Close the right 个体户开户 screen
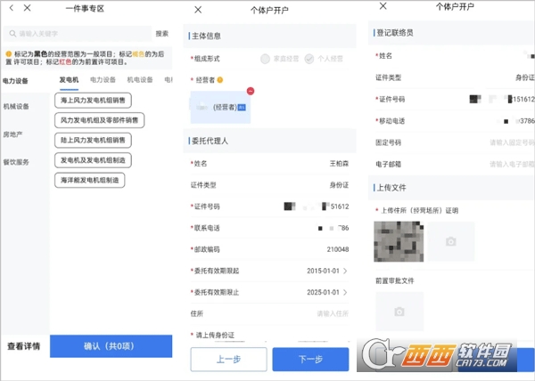535x381 pixels. pyautogui.click(x=383, y=6)
